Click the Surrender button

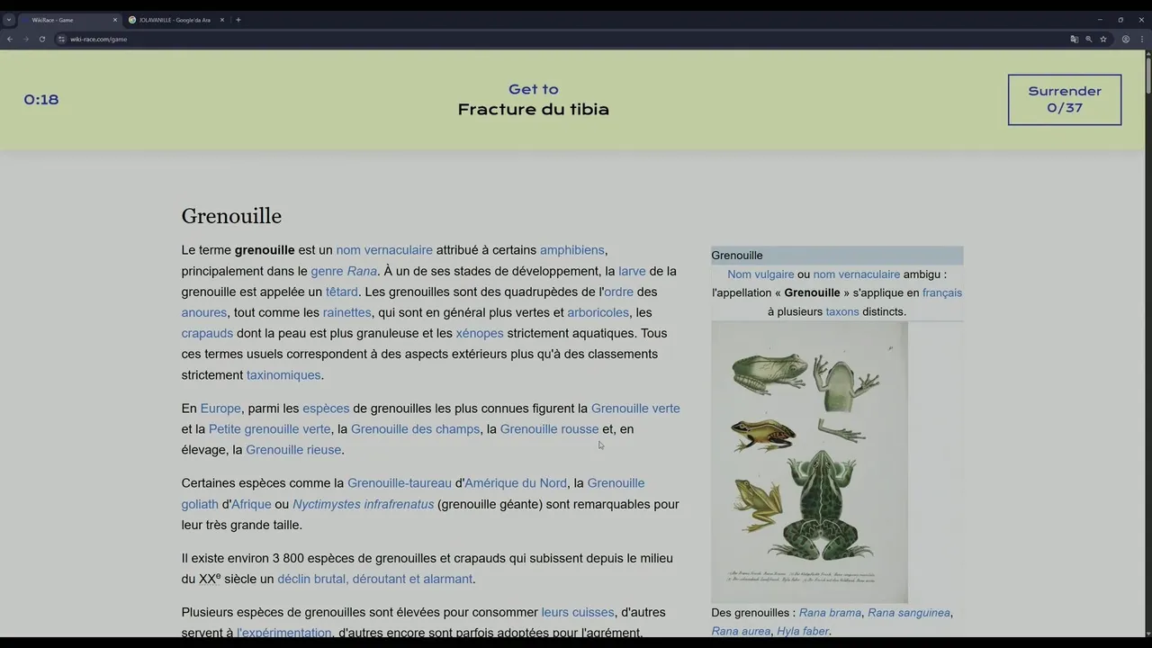1065,99
